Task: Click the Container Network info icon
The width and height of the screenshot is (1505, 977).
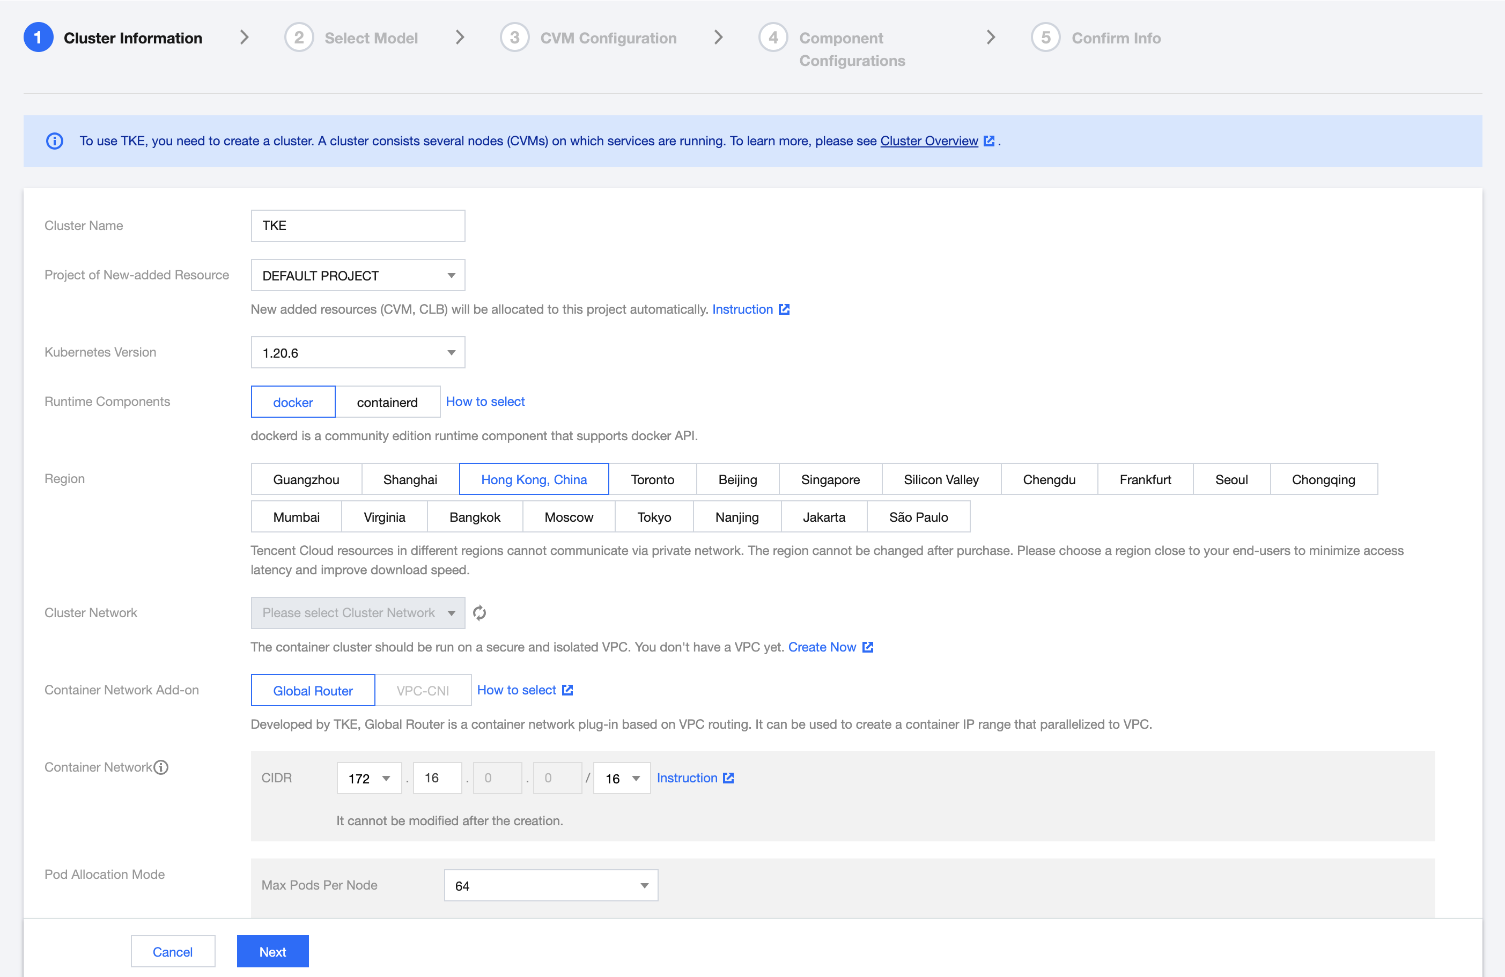Action: point(161,767)
